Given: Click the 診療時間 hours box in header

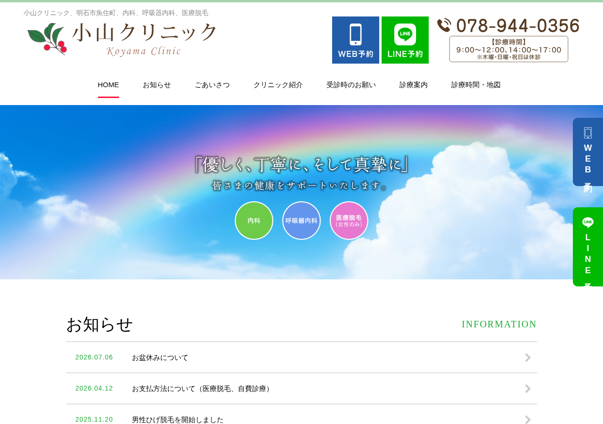Looking at the screenshot, I should click(x=509, y=49).
